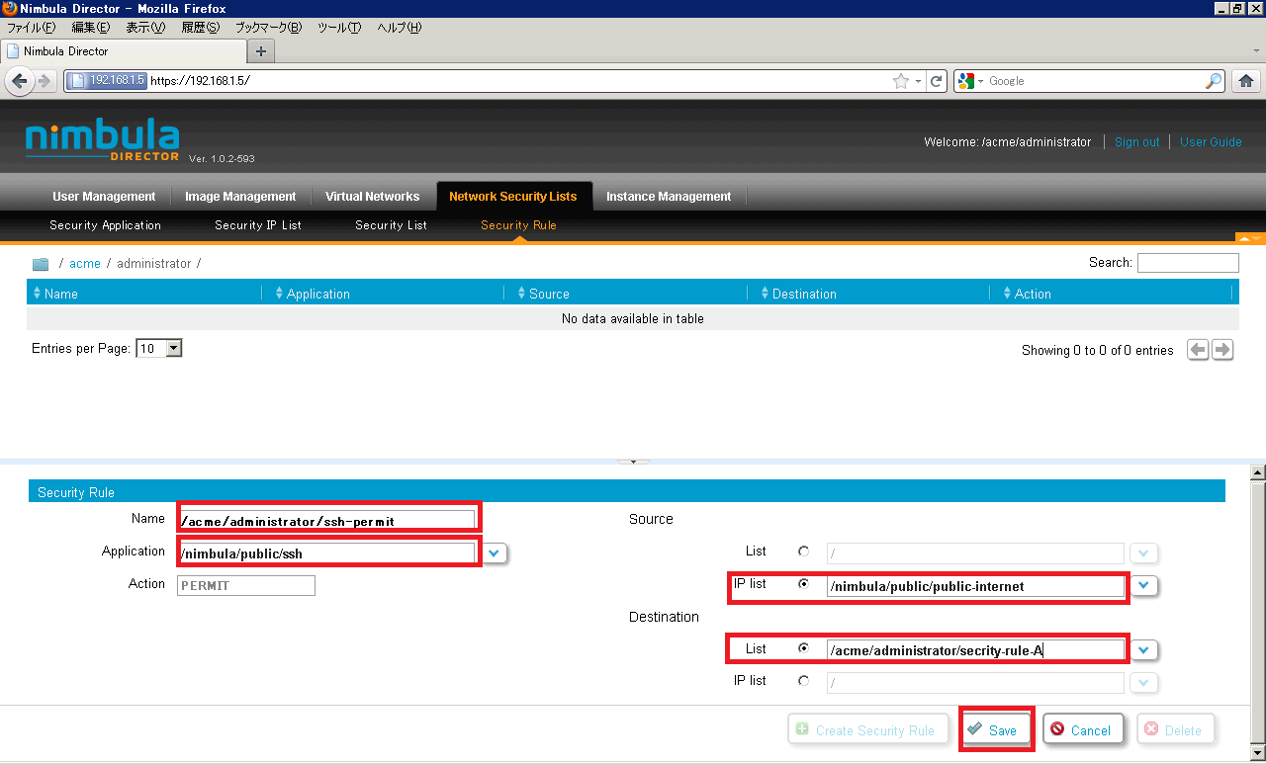The image size is (1266, 765).
Task: Open the Virtual Networks tab
Action: point(373,197)
